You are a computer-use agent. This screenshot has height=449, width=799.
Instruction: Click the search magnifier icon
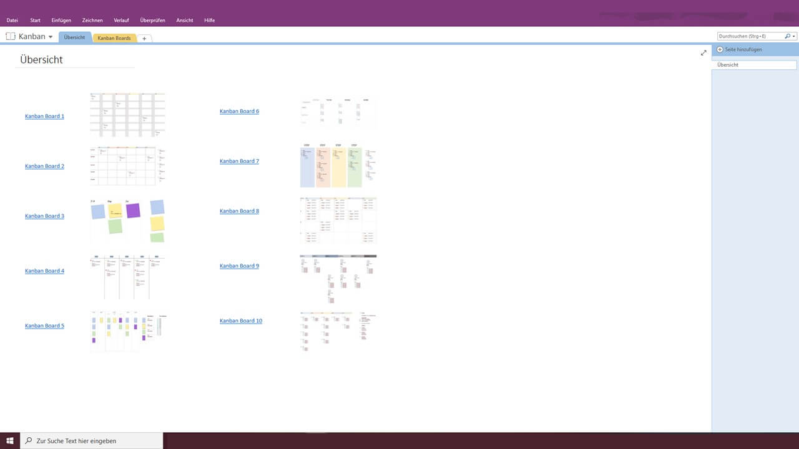[788, 36]
